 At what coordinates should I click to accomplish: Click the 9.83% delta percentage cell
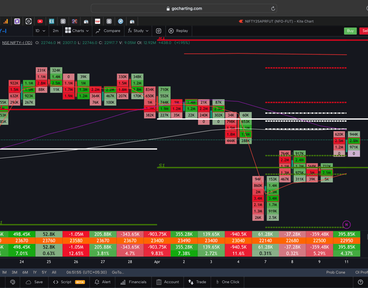point(157,253)
